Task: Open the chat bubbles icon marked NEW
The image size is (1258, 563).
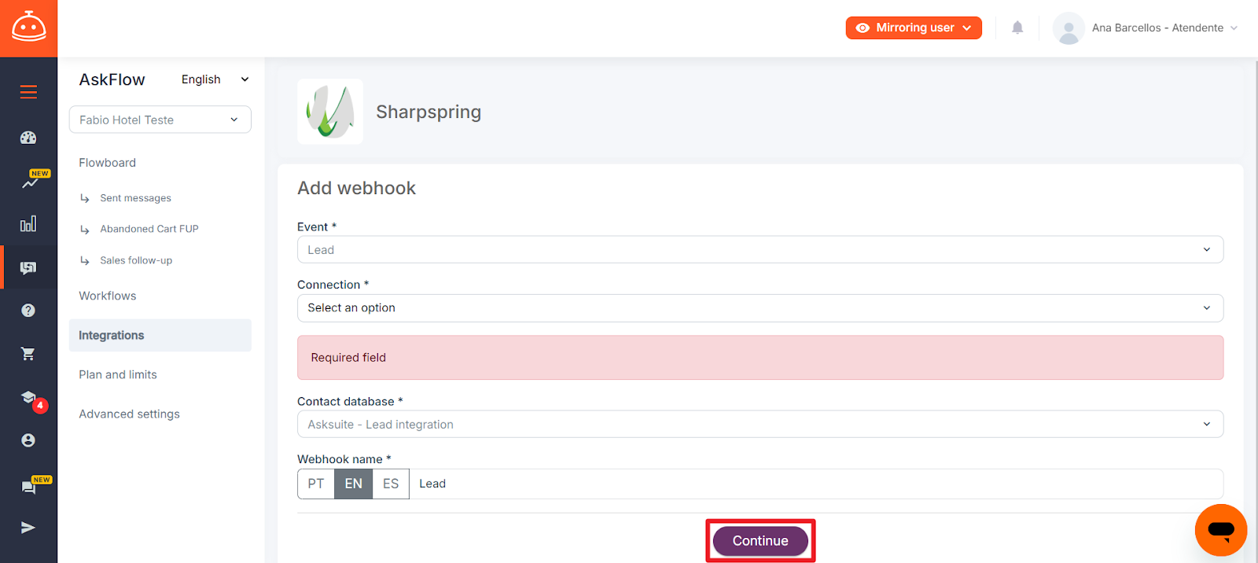Action: tap(28, 488)
